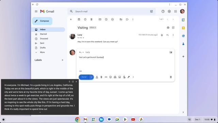
Task: Open Contacts side panel
Action: tap(183, 44)
